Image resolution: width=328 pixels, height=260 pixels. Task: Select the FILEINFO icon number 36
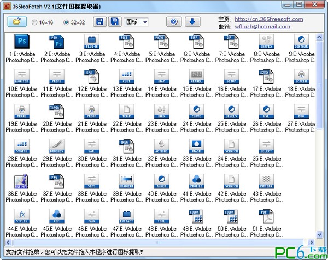tap(22, 181)
